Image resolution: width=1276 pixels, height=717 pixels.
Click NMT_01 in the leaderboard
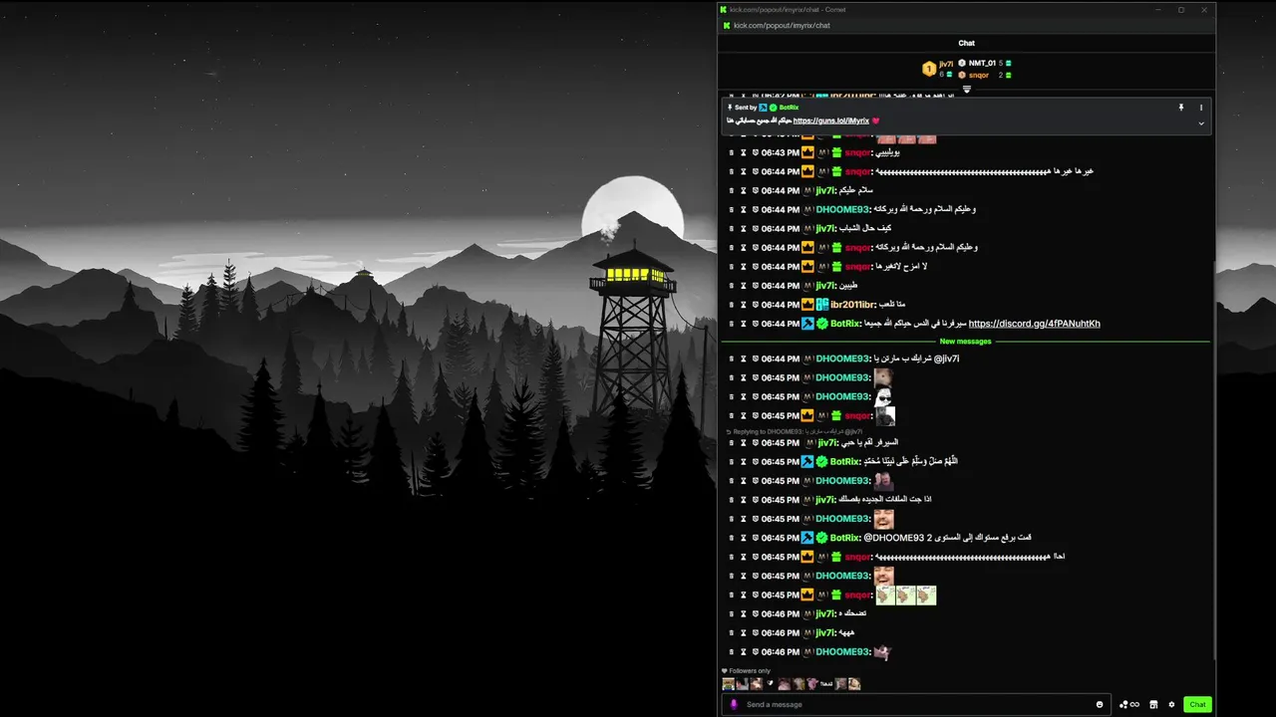982,64
